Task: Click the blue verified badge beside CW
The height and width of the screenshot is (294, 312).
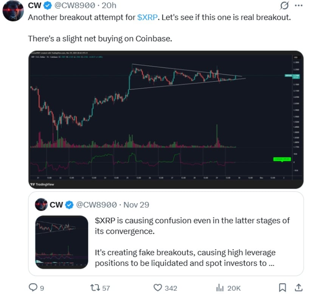Action: (x=47, y=5)
